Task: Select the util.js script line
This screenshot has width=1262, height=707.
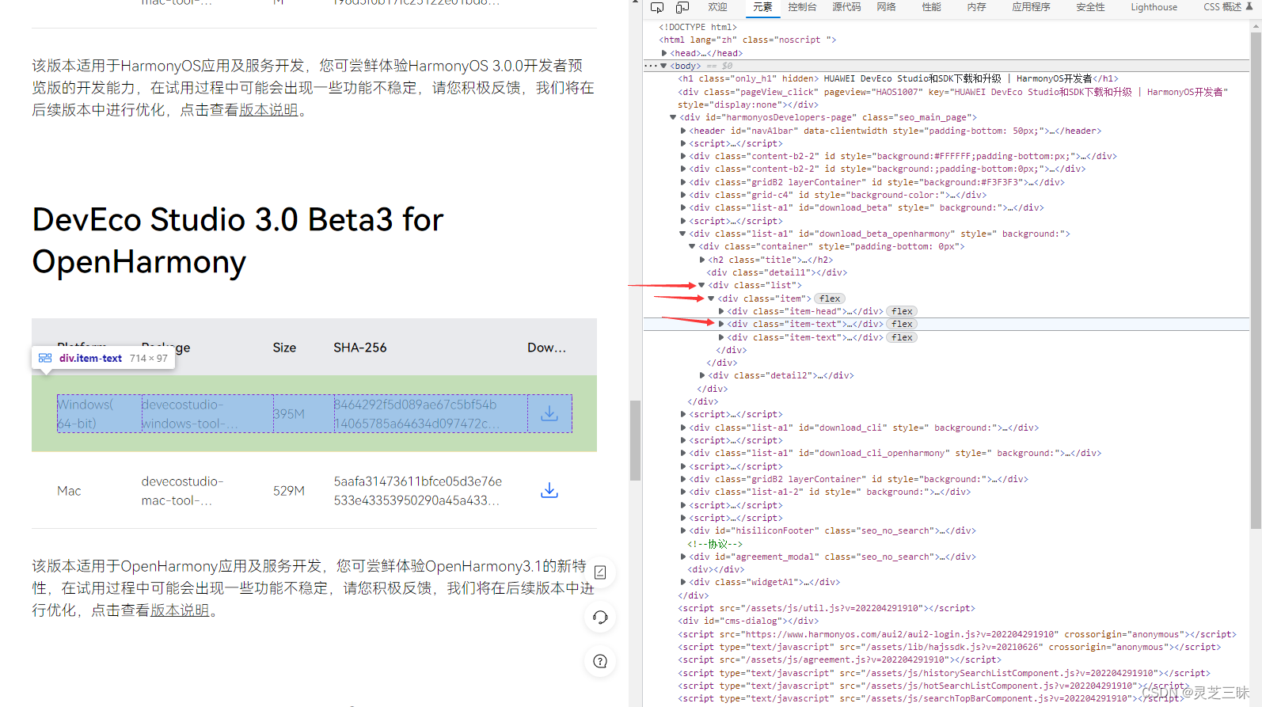Action: click(827, 608)
